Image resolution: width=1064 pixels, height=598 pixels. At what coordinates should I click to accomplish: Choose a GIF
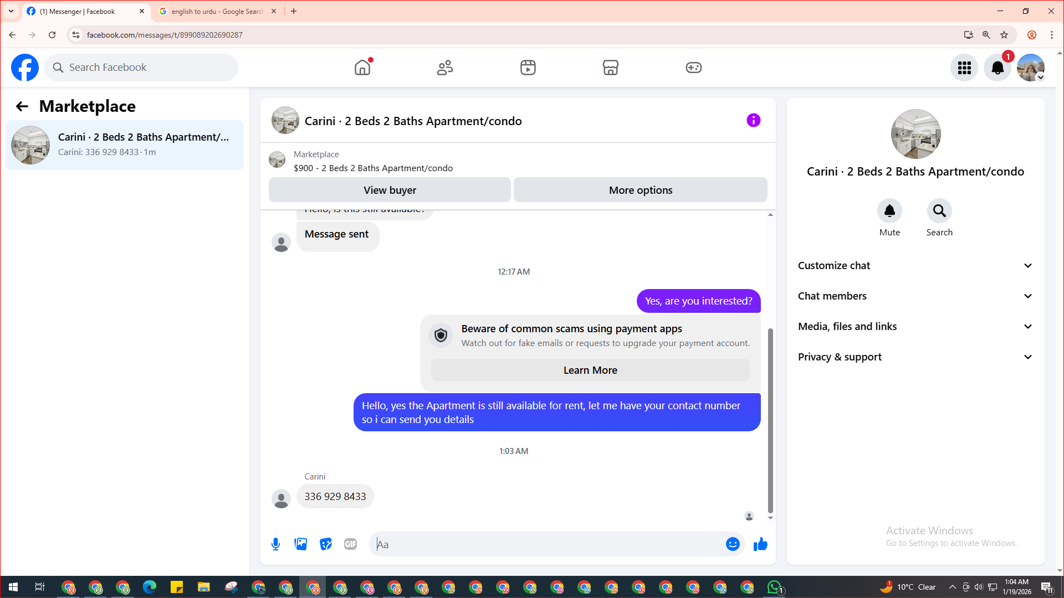(x=351, y=544)
